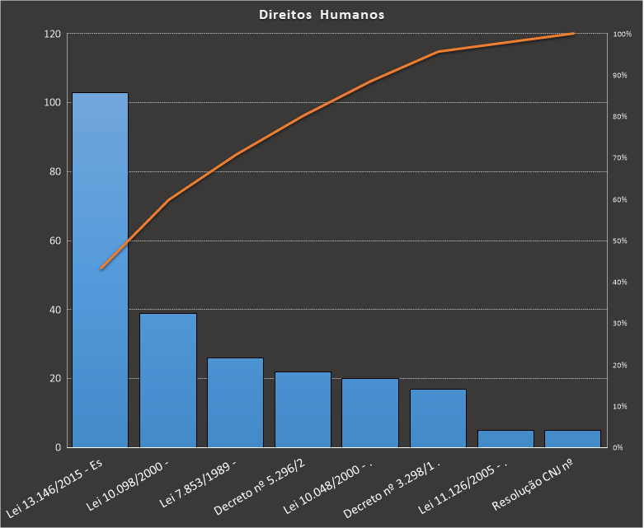The height and width of the screenshot is (528, 644).
Task: Click the chart title Direitos Humanos
Action: (322, 14)
